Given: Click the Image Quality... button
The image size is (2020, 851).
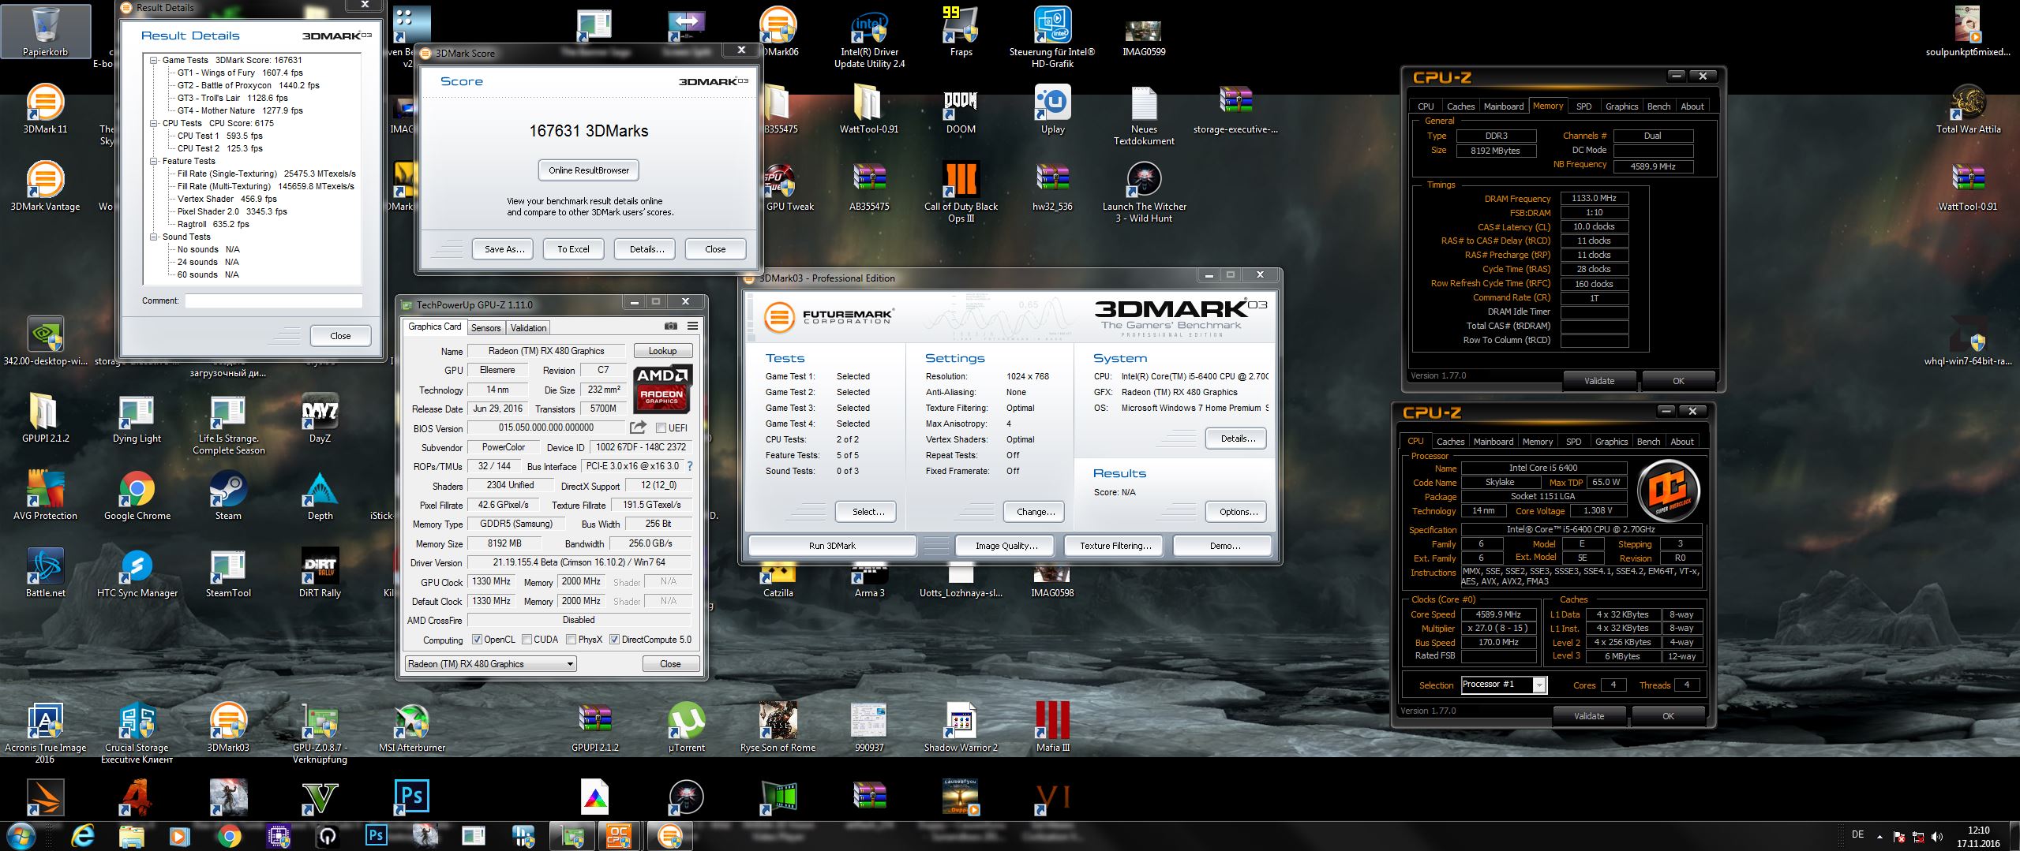Looking at the screenshot, I should tap(1006, 546).
